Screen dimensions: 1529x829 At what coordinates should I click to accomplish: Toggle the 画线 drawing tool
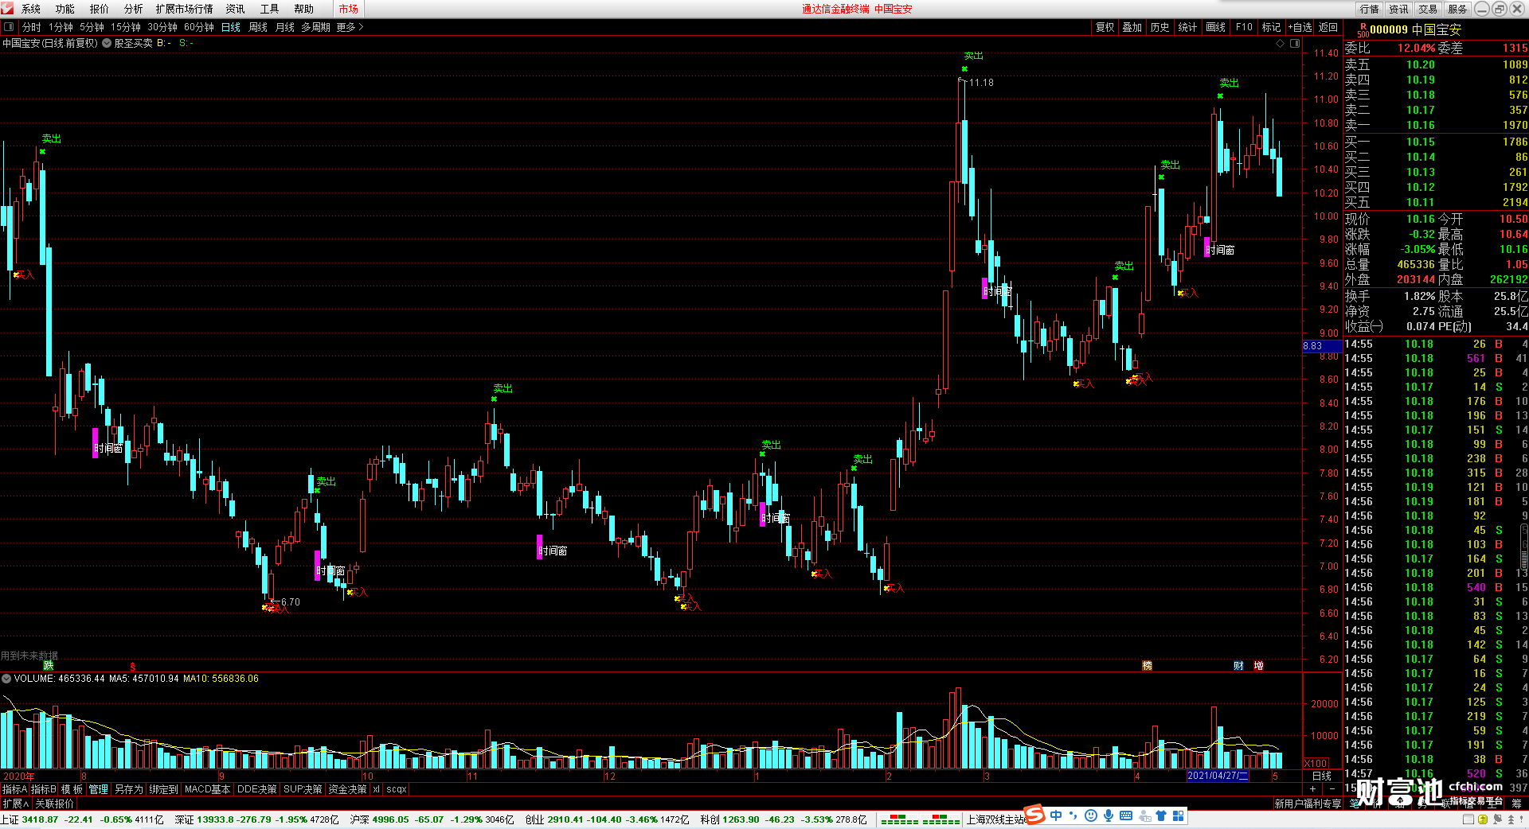point(1215,27)
